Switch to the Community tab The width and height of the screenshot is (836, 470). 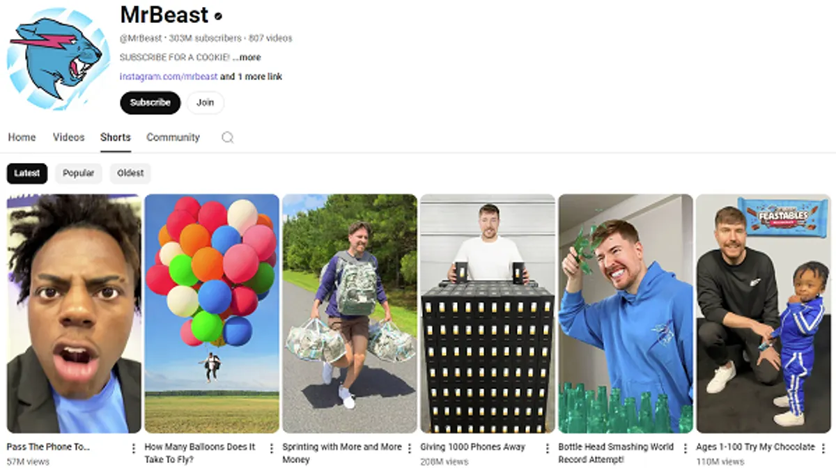click(x=173, y=137)
